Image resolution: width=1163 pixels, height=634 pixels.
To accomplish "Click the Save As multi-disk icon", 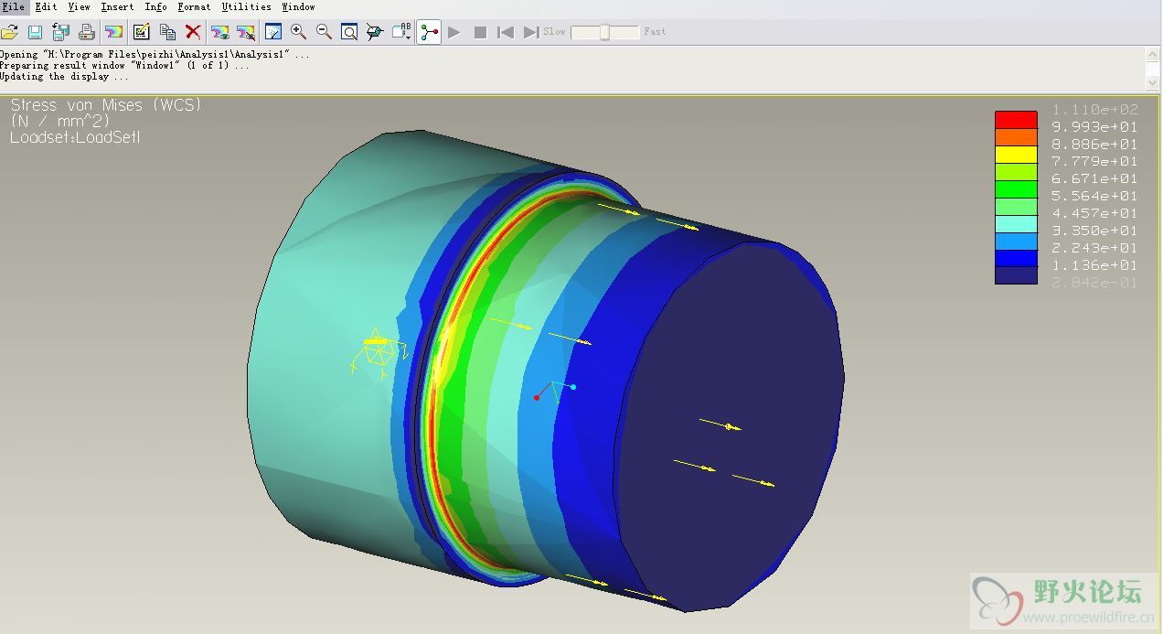I will point(60,32).
